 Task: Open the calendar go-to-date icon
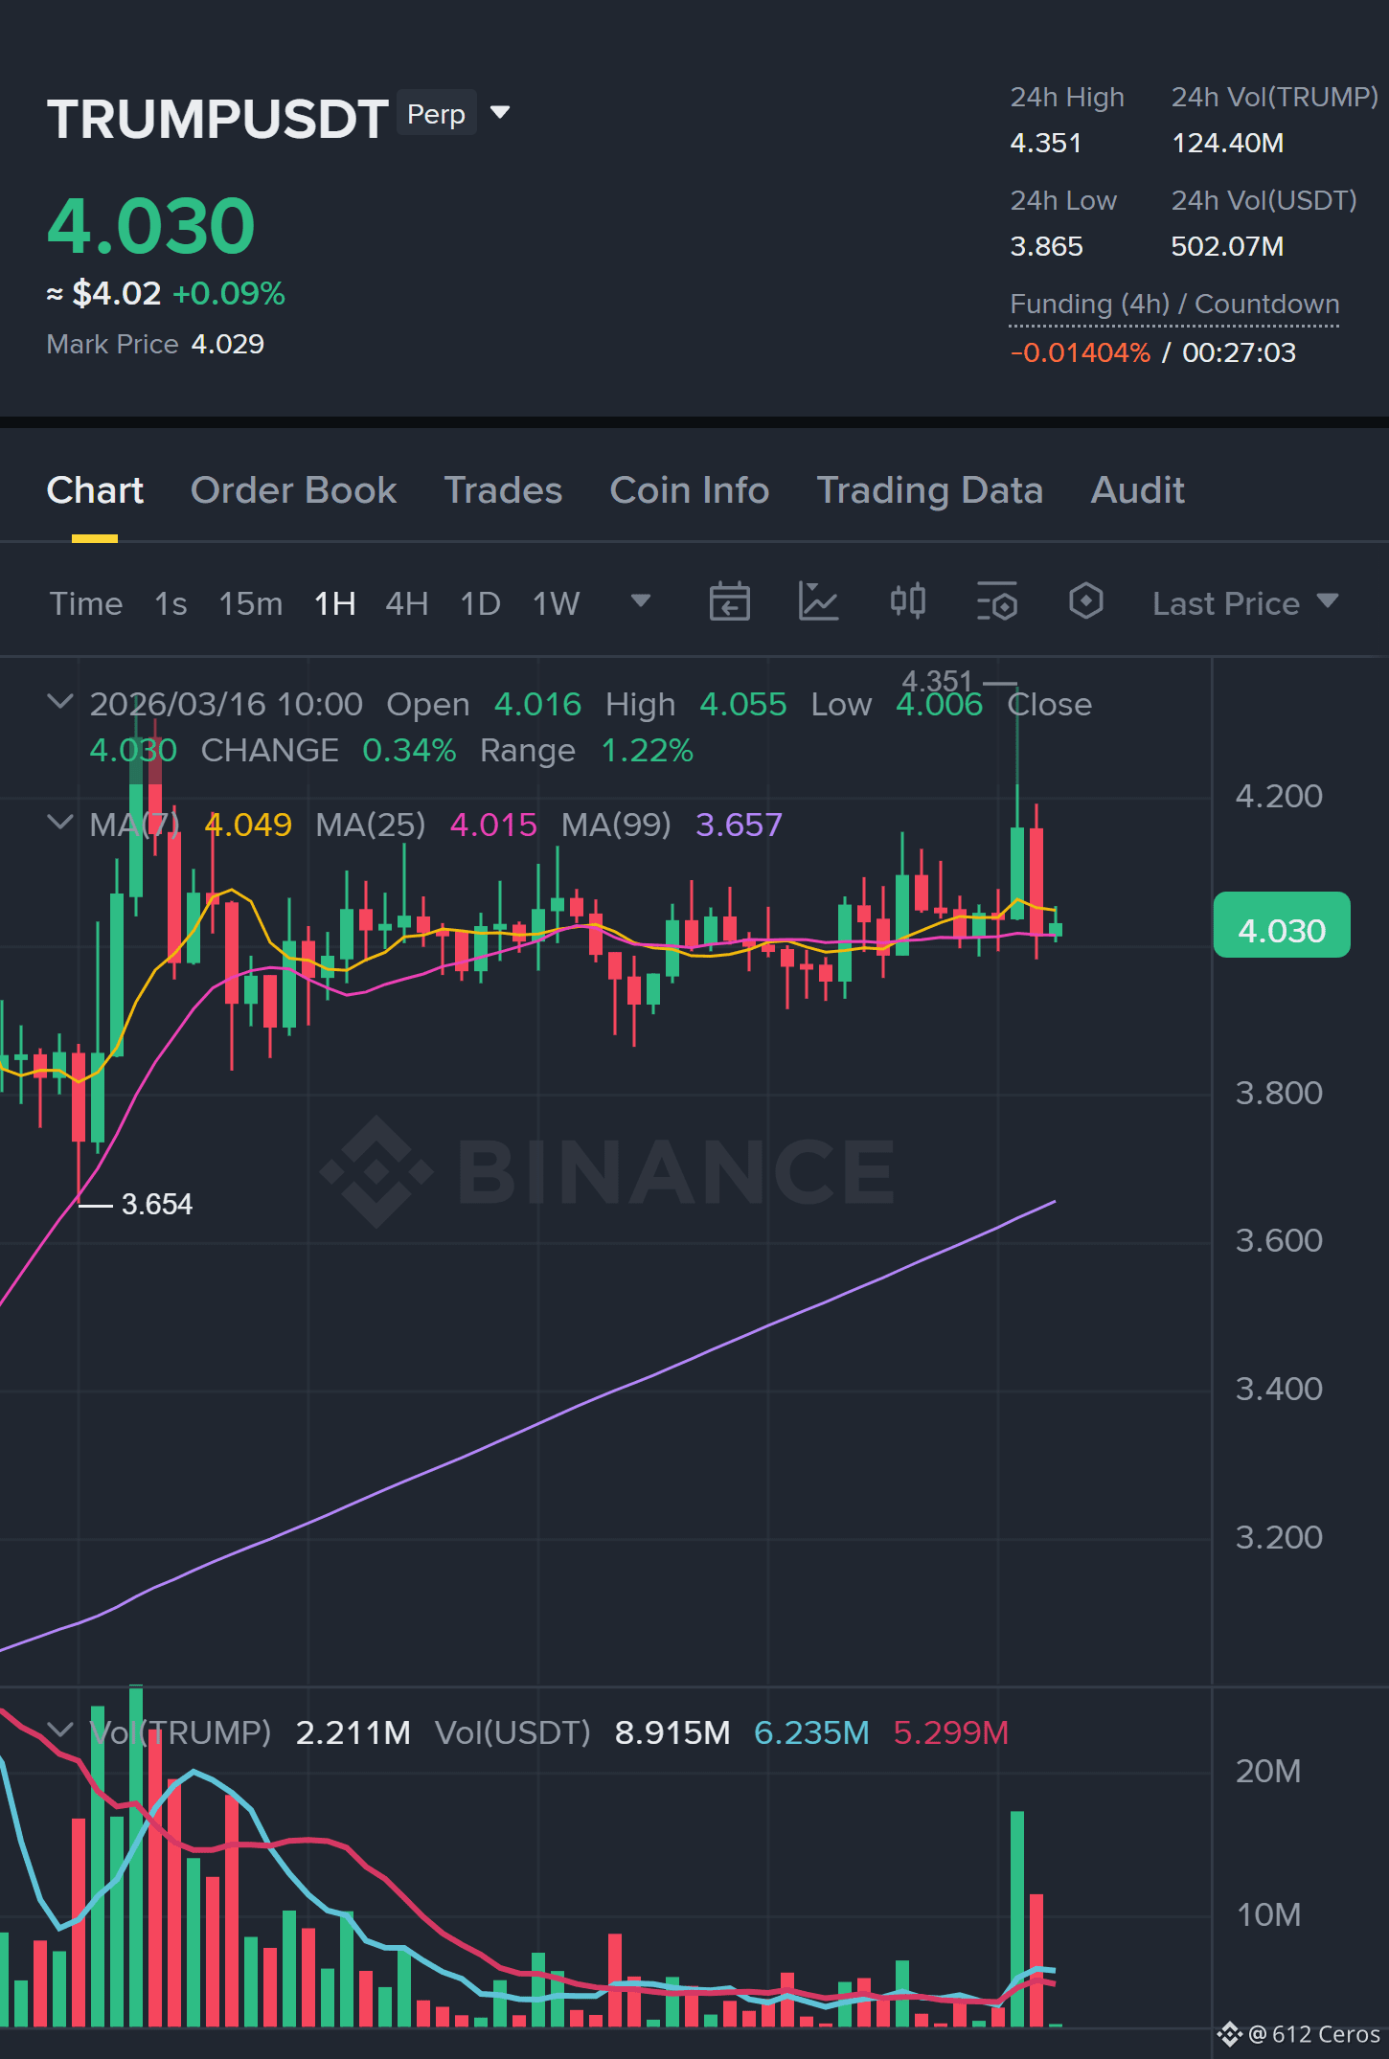click(x=729, y=602)
